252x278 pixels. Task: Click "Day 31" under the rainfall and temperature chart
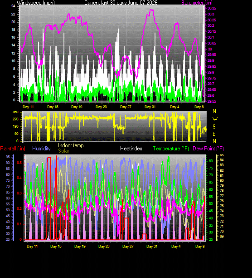click(152, 246)
